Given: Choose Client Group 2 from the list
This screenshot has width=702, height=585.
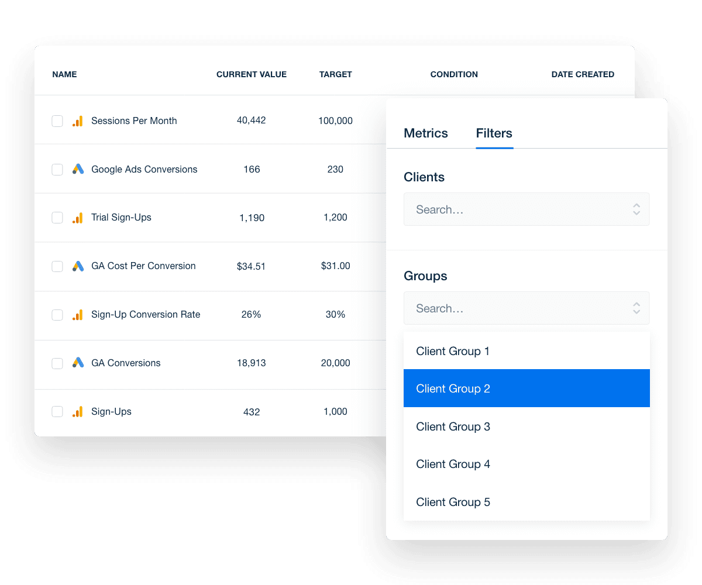Looking at the screenshot, I should coord(526,388).
